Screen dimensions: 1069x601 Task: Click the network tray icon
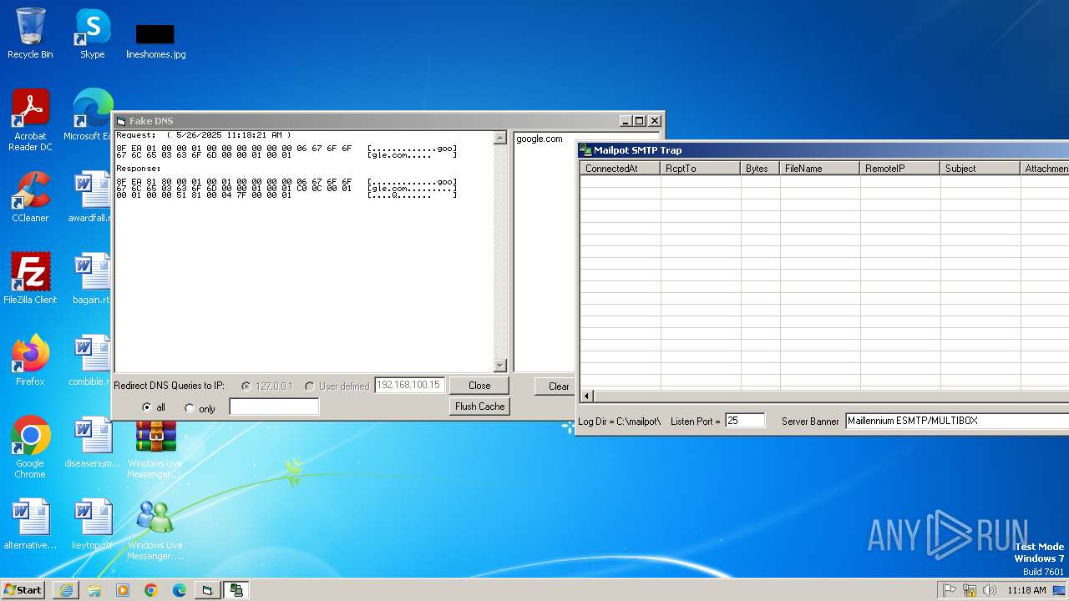coord(970,590)
